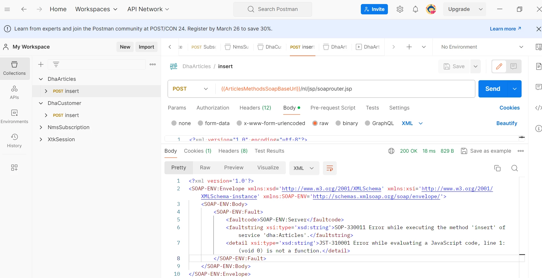
Task: Configure workspace sidebar apps icon
Action: tap(14, 168)
